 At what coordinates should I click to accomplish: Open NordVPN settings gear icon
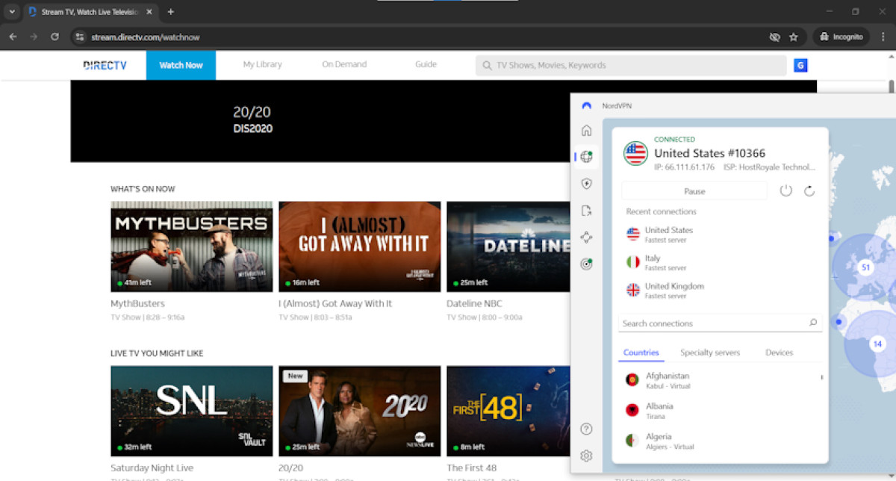(x=587, y=456)
